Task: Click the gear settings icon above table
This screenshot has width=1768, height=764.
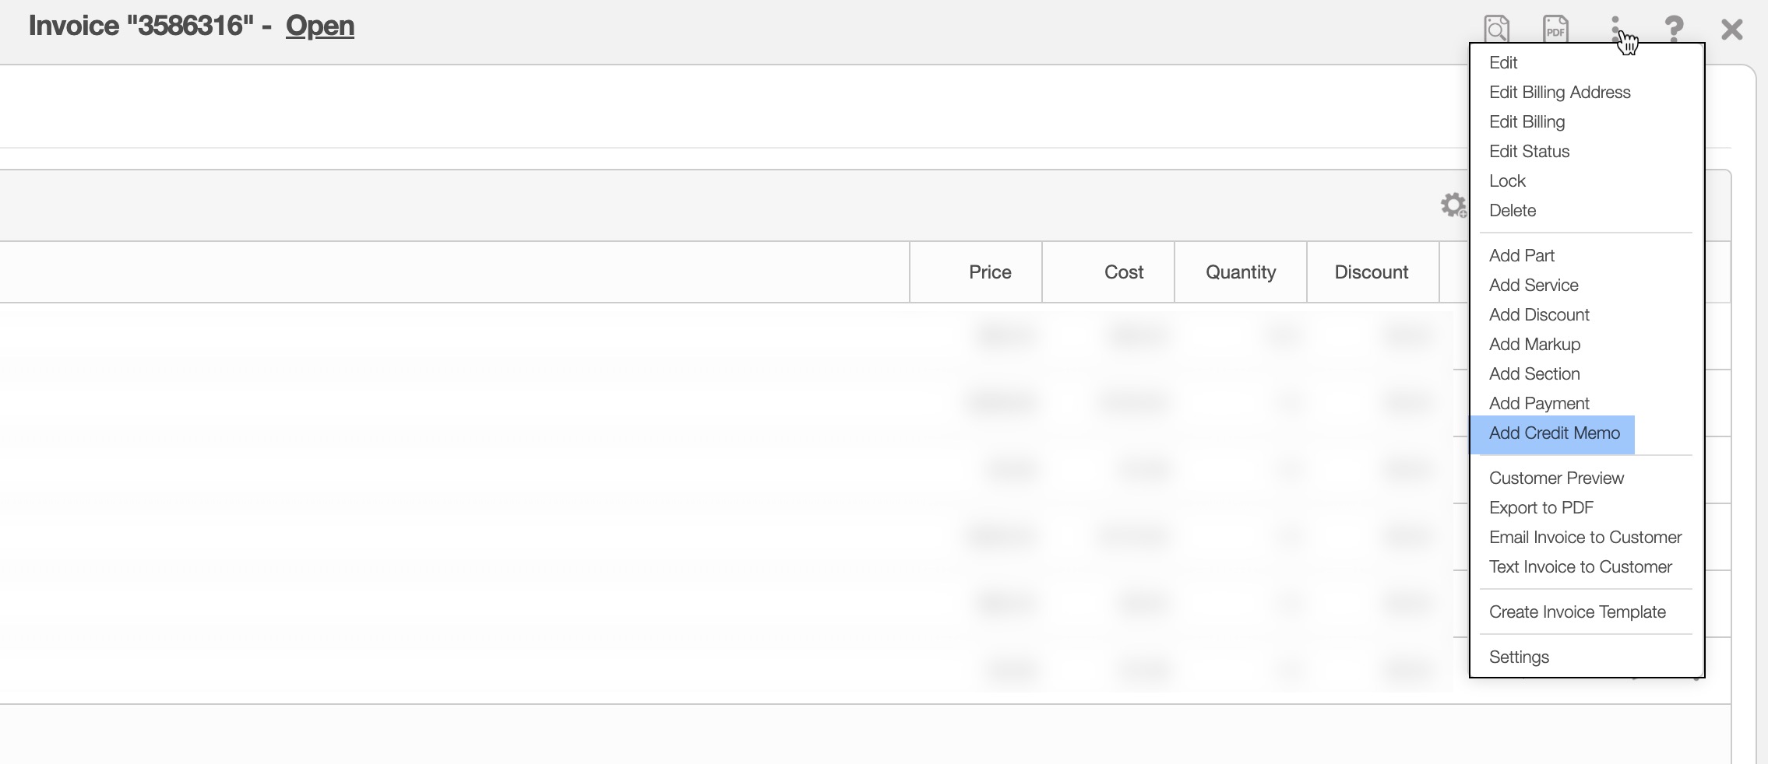Action: point(1453,205)
